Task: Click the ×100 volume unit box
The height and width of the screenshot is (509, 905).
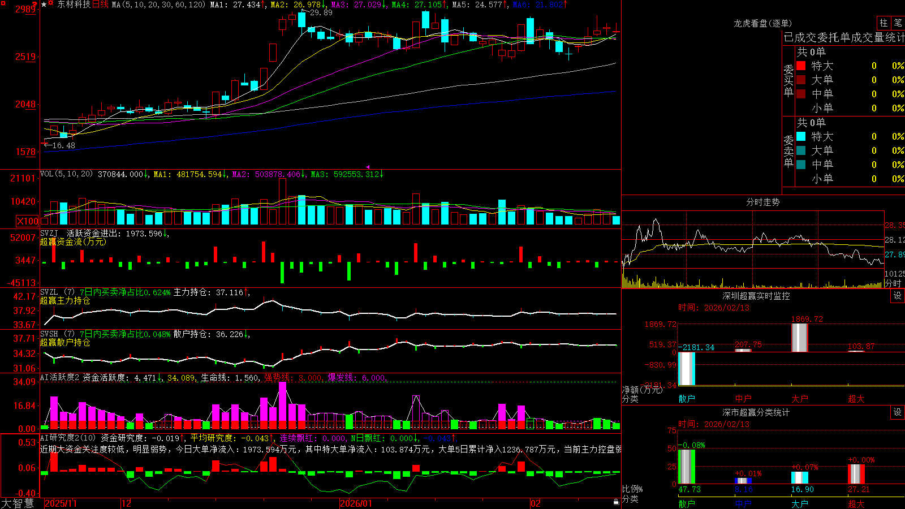Action: tap(28, 221)
